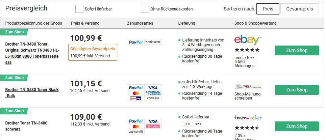This screenshot has height=140, width=326.
Task: Click Zum Shop button for tonermacher offer
Action: [297, 126]
